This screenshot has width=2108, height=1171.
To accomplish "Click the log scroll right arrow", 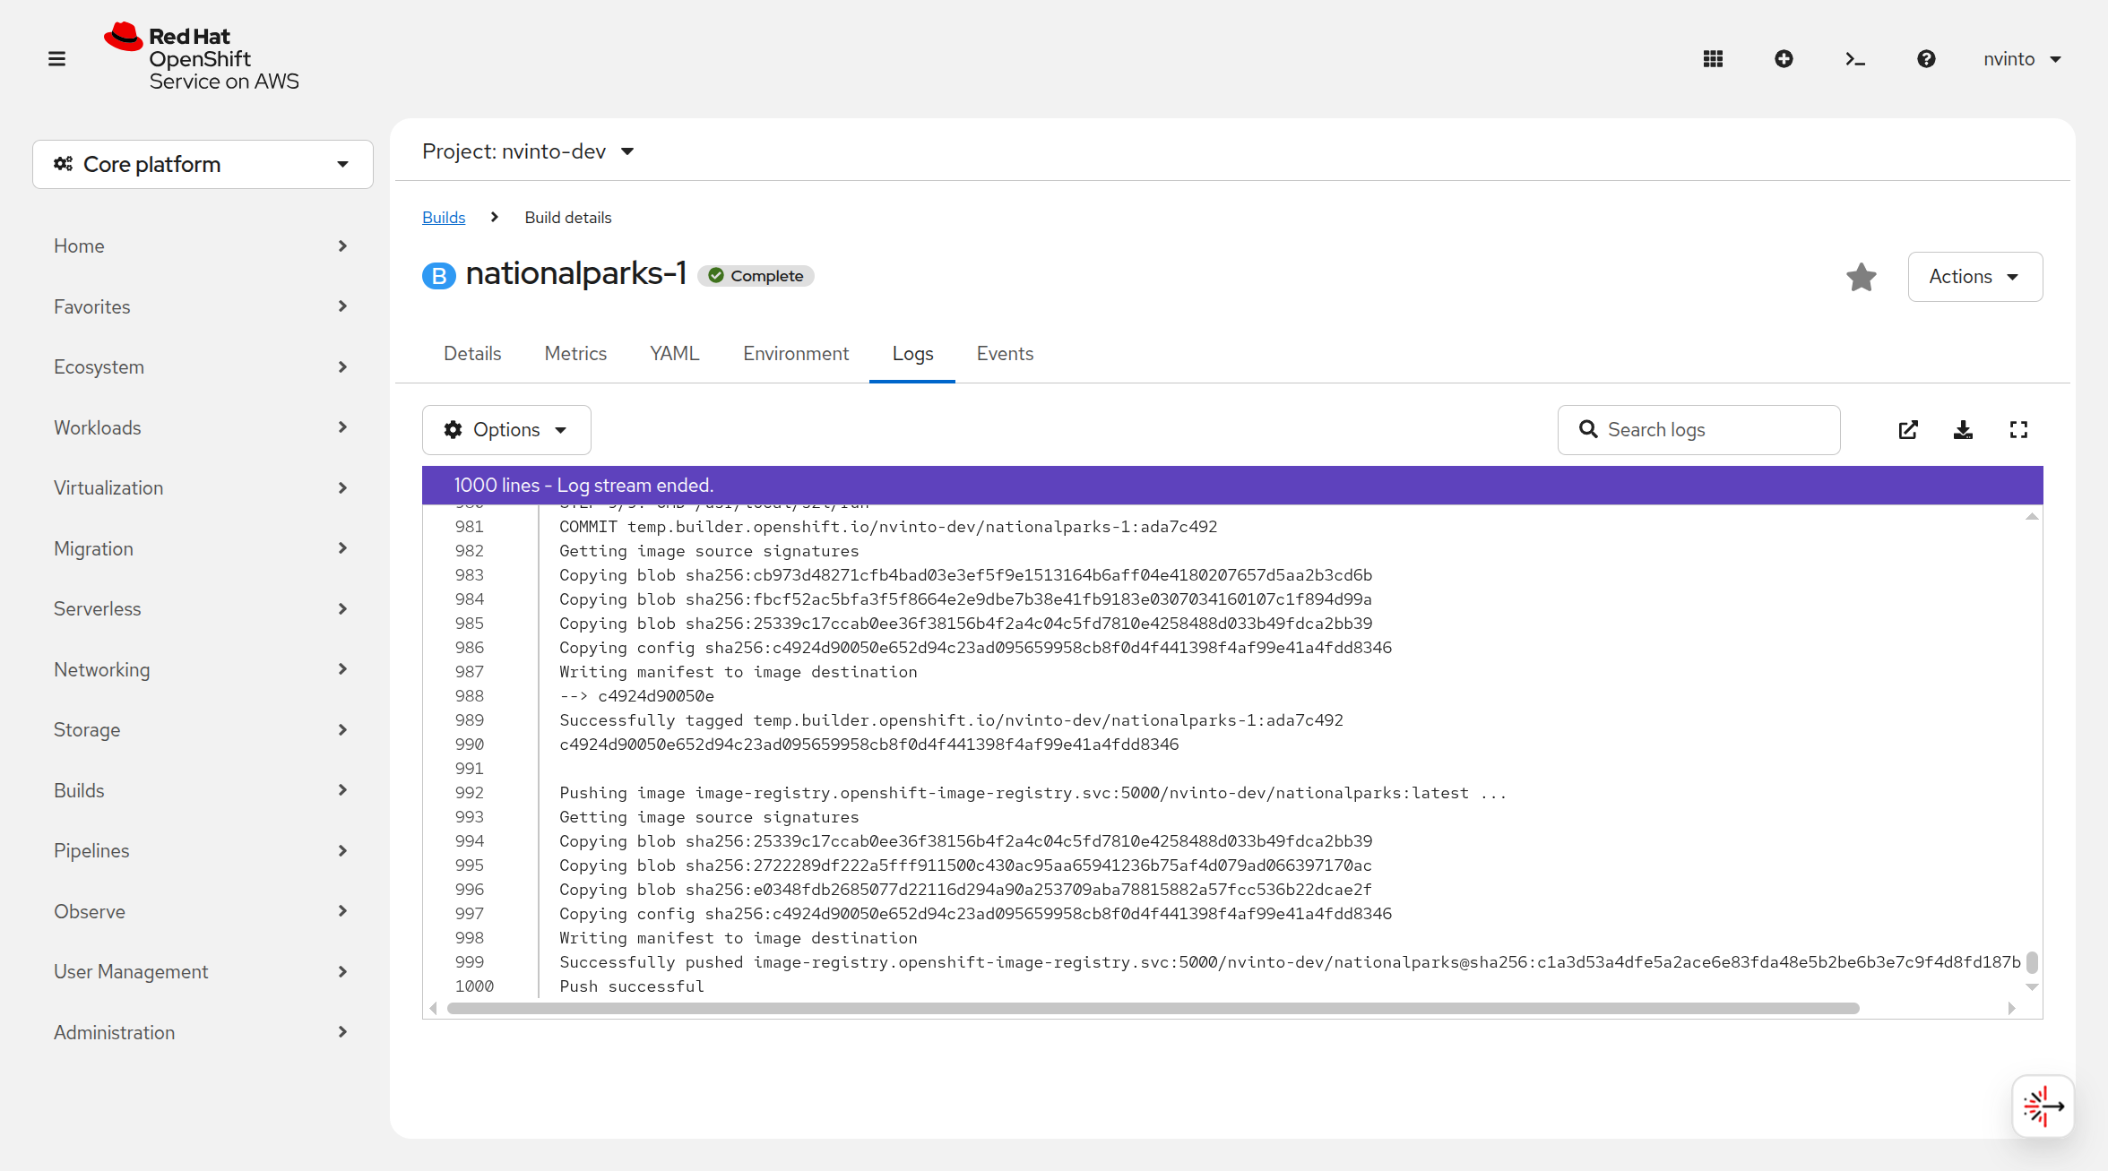I will tap(2012, 1009).
